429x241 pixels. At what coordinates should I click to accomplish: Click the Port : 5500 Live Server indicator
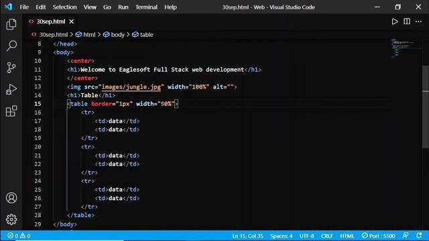coord(378,236)
